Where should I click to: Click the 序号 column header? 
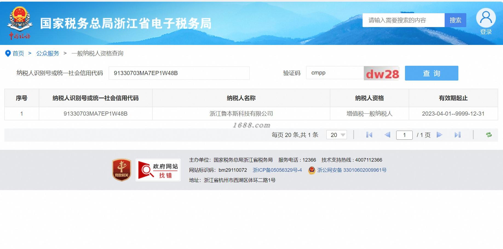[22, 98]
